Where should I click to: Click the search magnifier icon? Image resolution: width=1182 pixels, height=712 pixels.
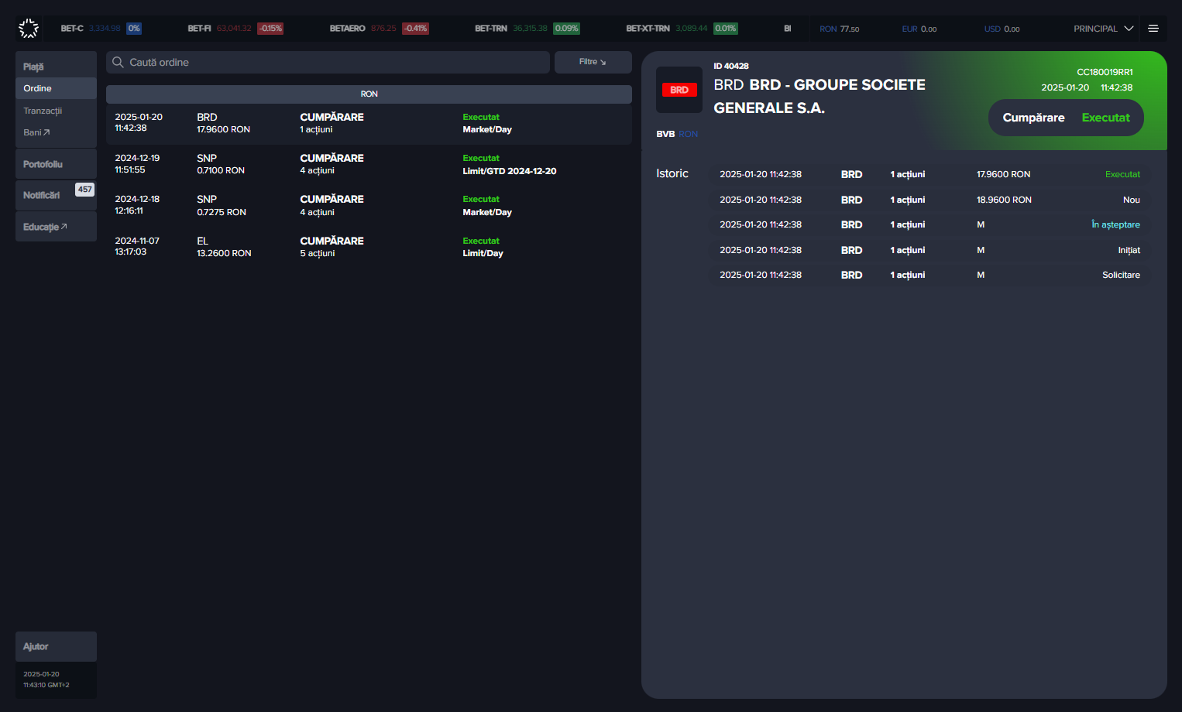point(118,62)
